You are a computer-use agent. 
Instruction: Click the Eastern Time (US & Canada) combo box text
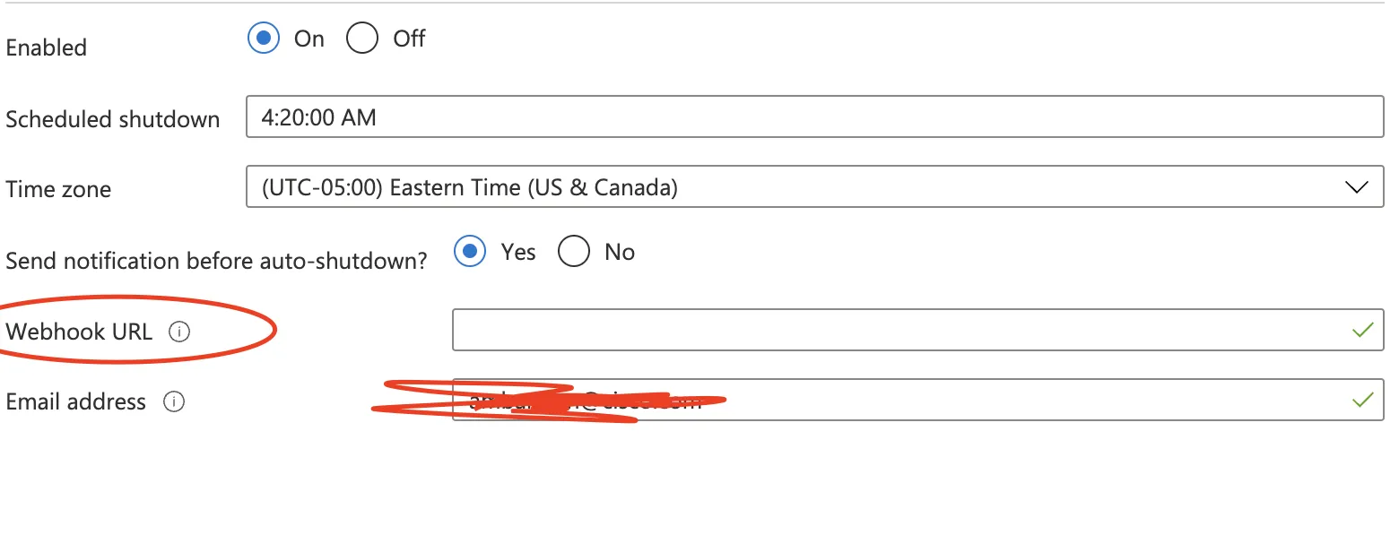[x=469, y=187]
